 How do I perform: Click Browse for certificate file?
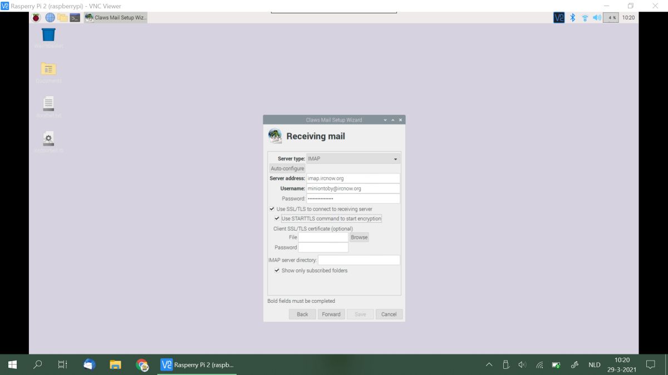359,237
